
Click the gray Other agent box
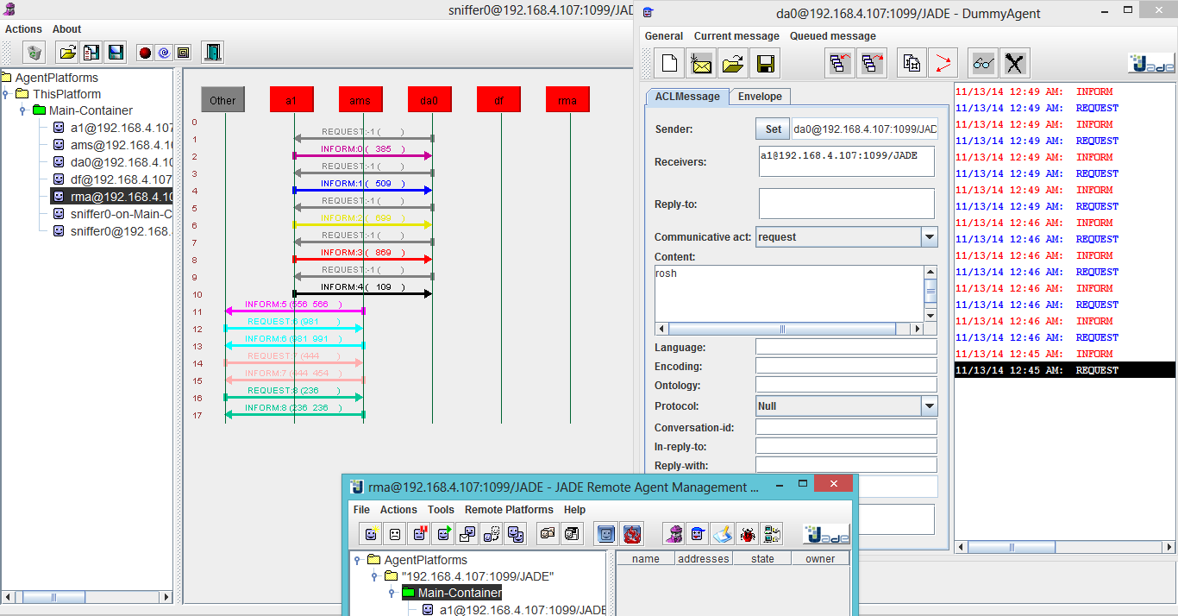click(x=222, y=100)
